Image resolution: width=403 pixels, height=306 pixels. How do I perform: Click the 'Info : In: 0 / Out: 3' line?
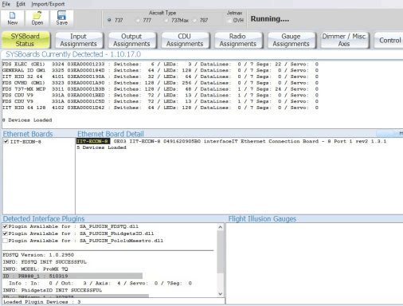click(x=100, y=283)
